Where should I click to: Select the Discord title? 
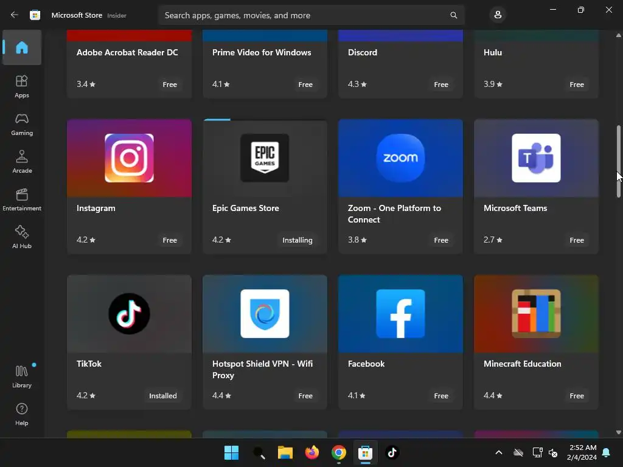363,52
